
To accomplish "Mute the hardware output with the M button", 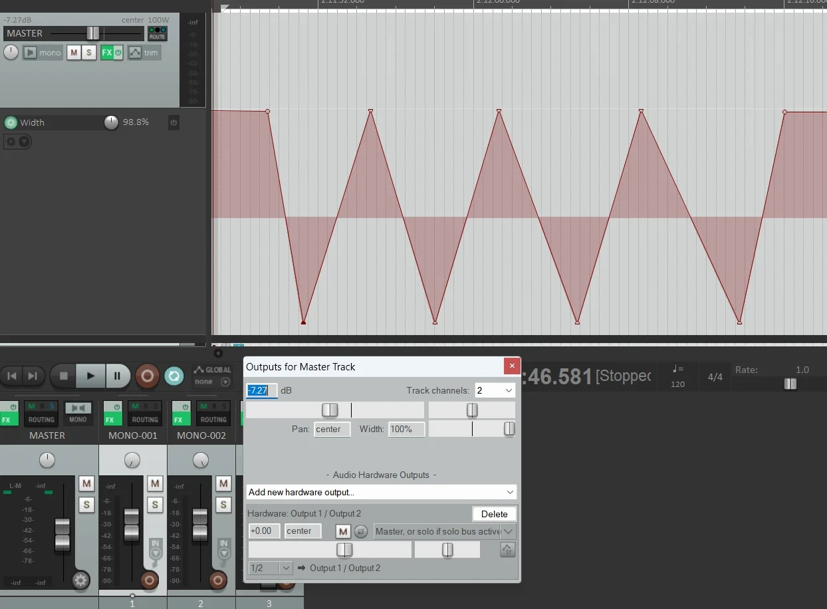I will coord(343,531).
